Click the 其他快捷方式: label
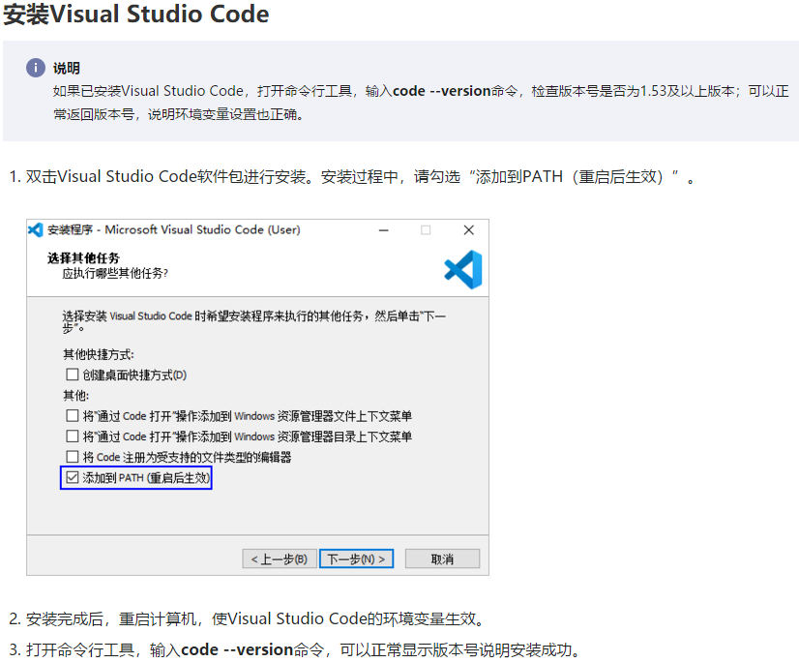The height and width of the screenshot is (662, 799). [99, 354]
